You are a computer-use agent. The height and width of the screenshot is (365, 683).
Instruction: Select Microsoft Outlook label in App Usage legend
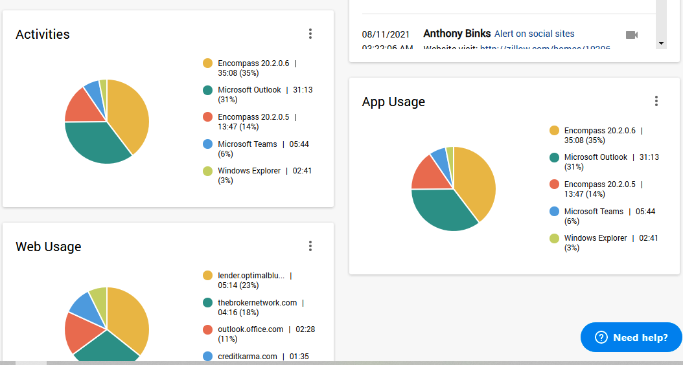pyautogui.click(x=596, y=157)
